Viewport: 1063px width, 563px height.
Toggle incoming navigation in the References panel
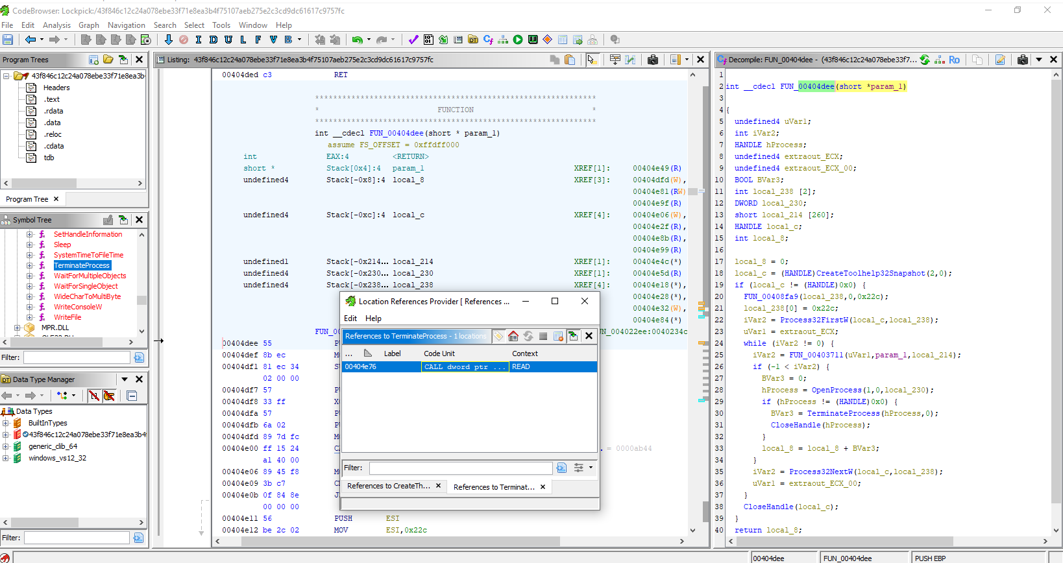573,336
